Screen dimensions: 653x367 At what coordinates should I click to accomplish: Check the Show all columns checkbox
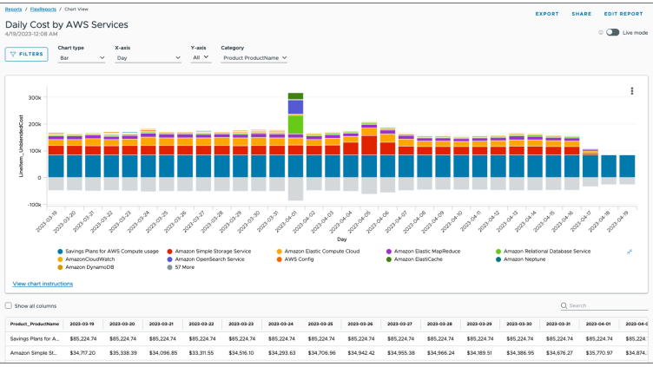9,305
